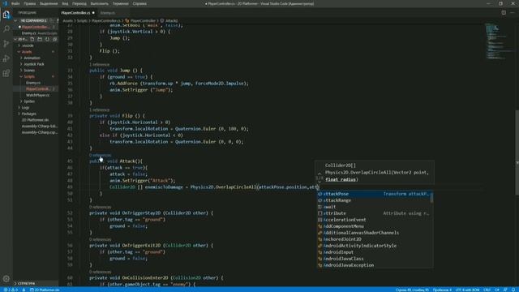Click New Folder icon in explorer header
Image resolution: width=519 pixels, height=292 pixels.
pyautogui.click(x=40, y=39)
